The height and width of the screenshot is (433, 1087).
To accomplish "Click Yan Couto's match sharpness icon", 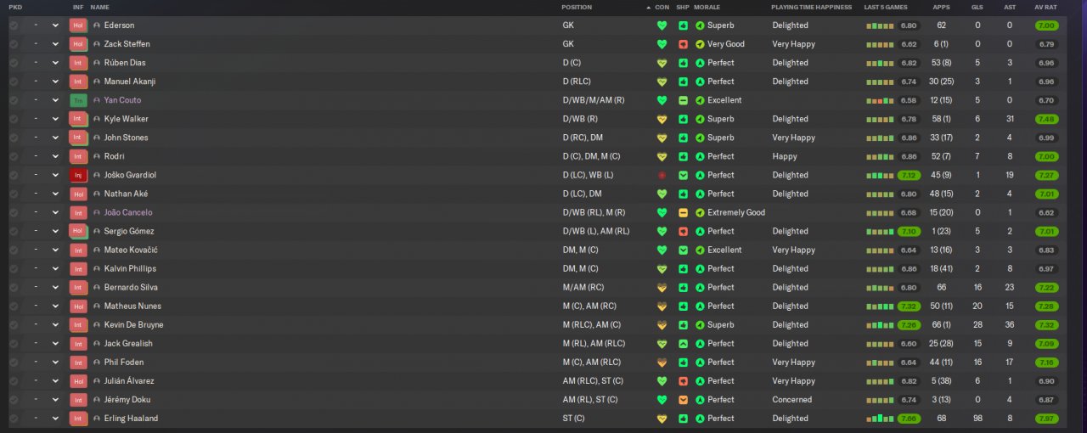I will point(684,100).
